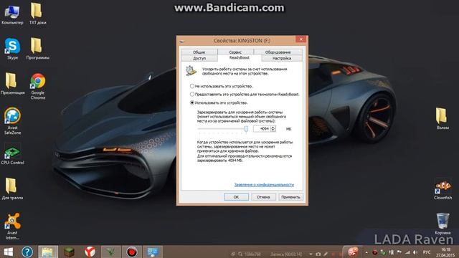
Task: Open the TXT доки folder
Action: pos(37,14)
